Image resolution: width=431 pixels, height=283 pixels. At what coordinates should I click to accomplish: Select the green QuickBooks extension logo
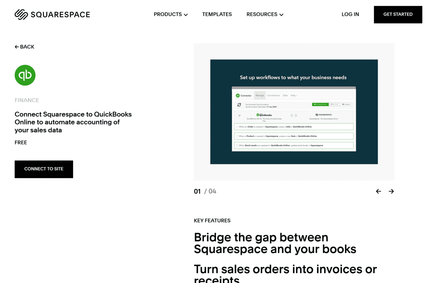pyautogui.click(x=25, y=75)
